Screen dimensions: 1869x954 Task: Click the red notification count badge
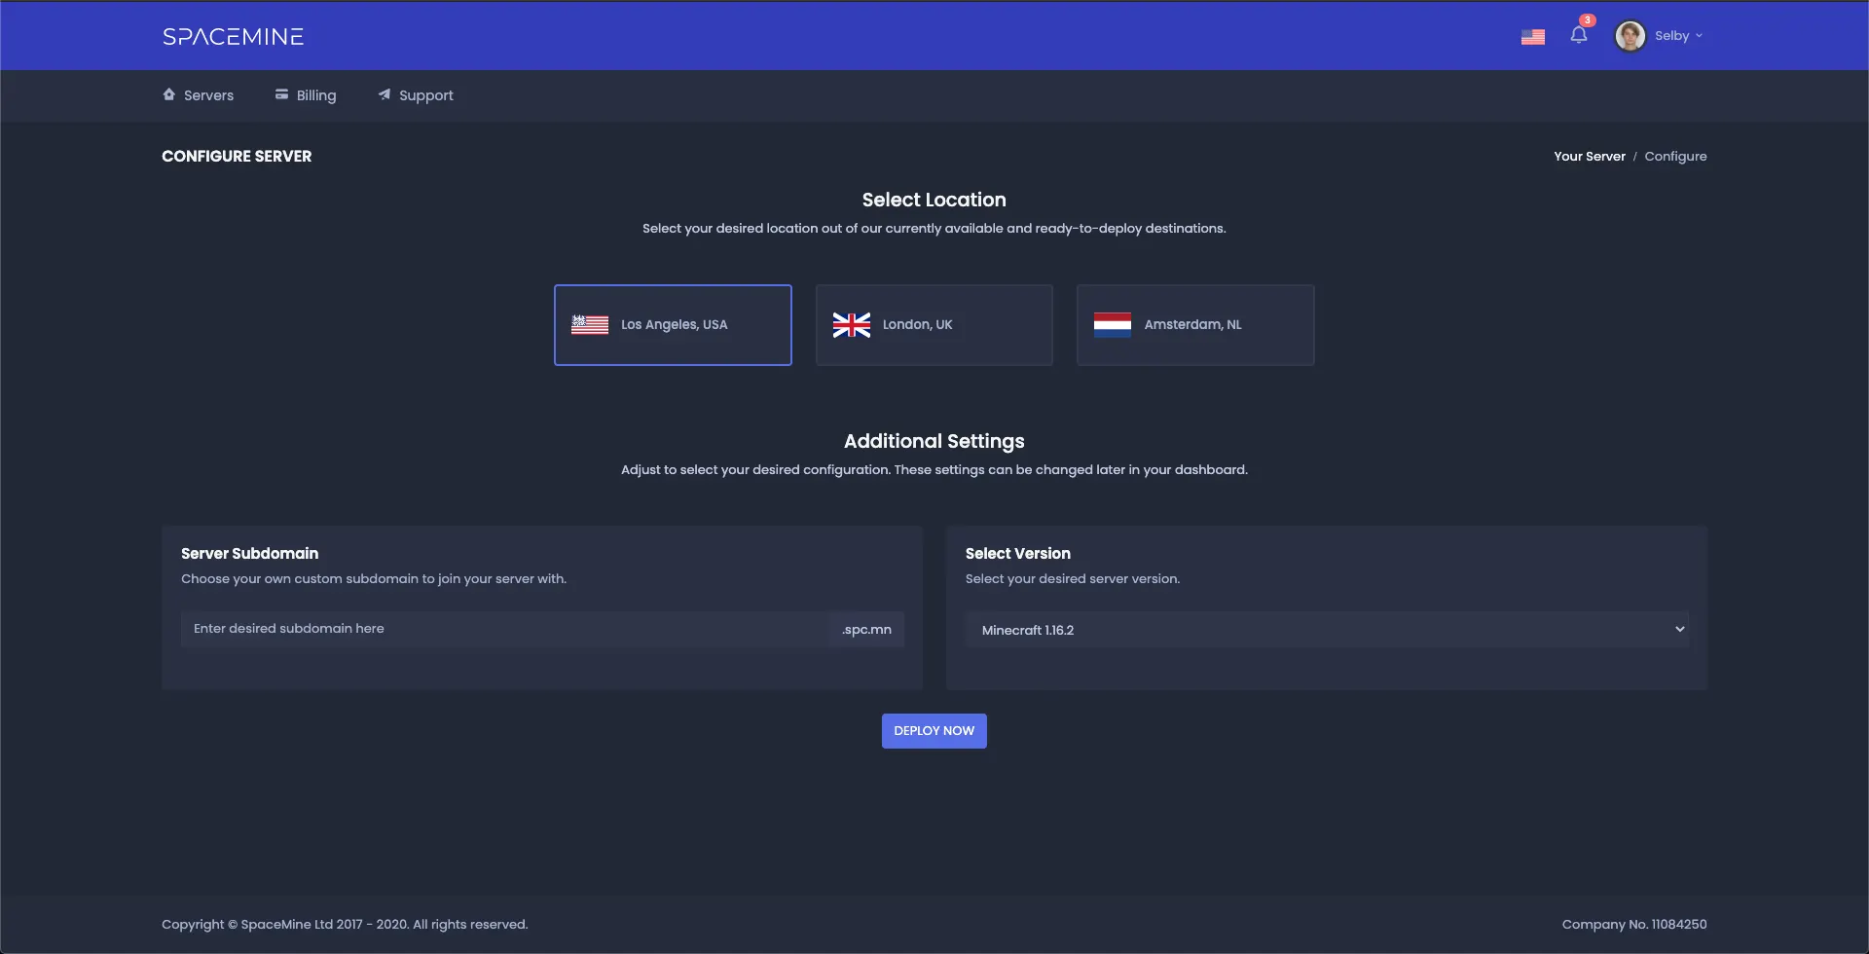click(x=1588, y=20)
